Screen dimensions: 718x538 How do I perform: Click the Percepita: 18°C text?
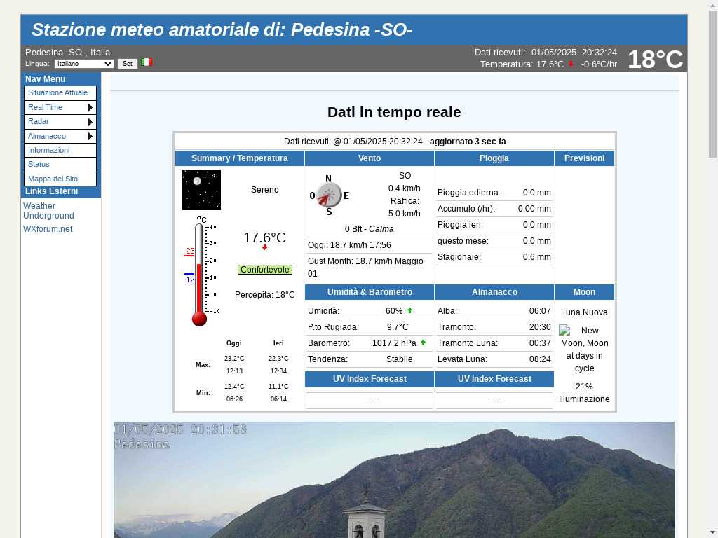click(264, 295)
